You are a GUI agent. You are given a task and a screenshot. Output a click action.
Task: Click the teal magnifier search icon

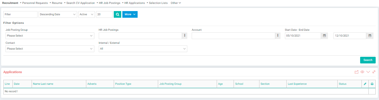pyautogui.click(x=117, y=14)
